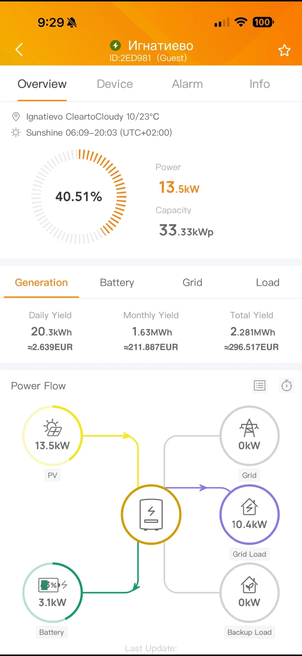Show the Battery statistics tab

[x=117, y=283]
